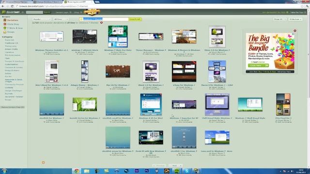Click Search Art yellow button
Viewport: 310px width, 174px height.
pyautogui.click(x=135, y=19)
